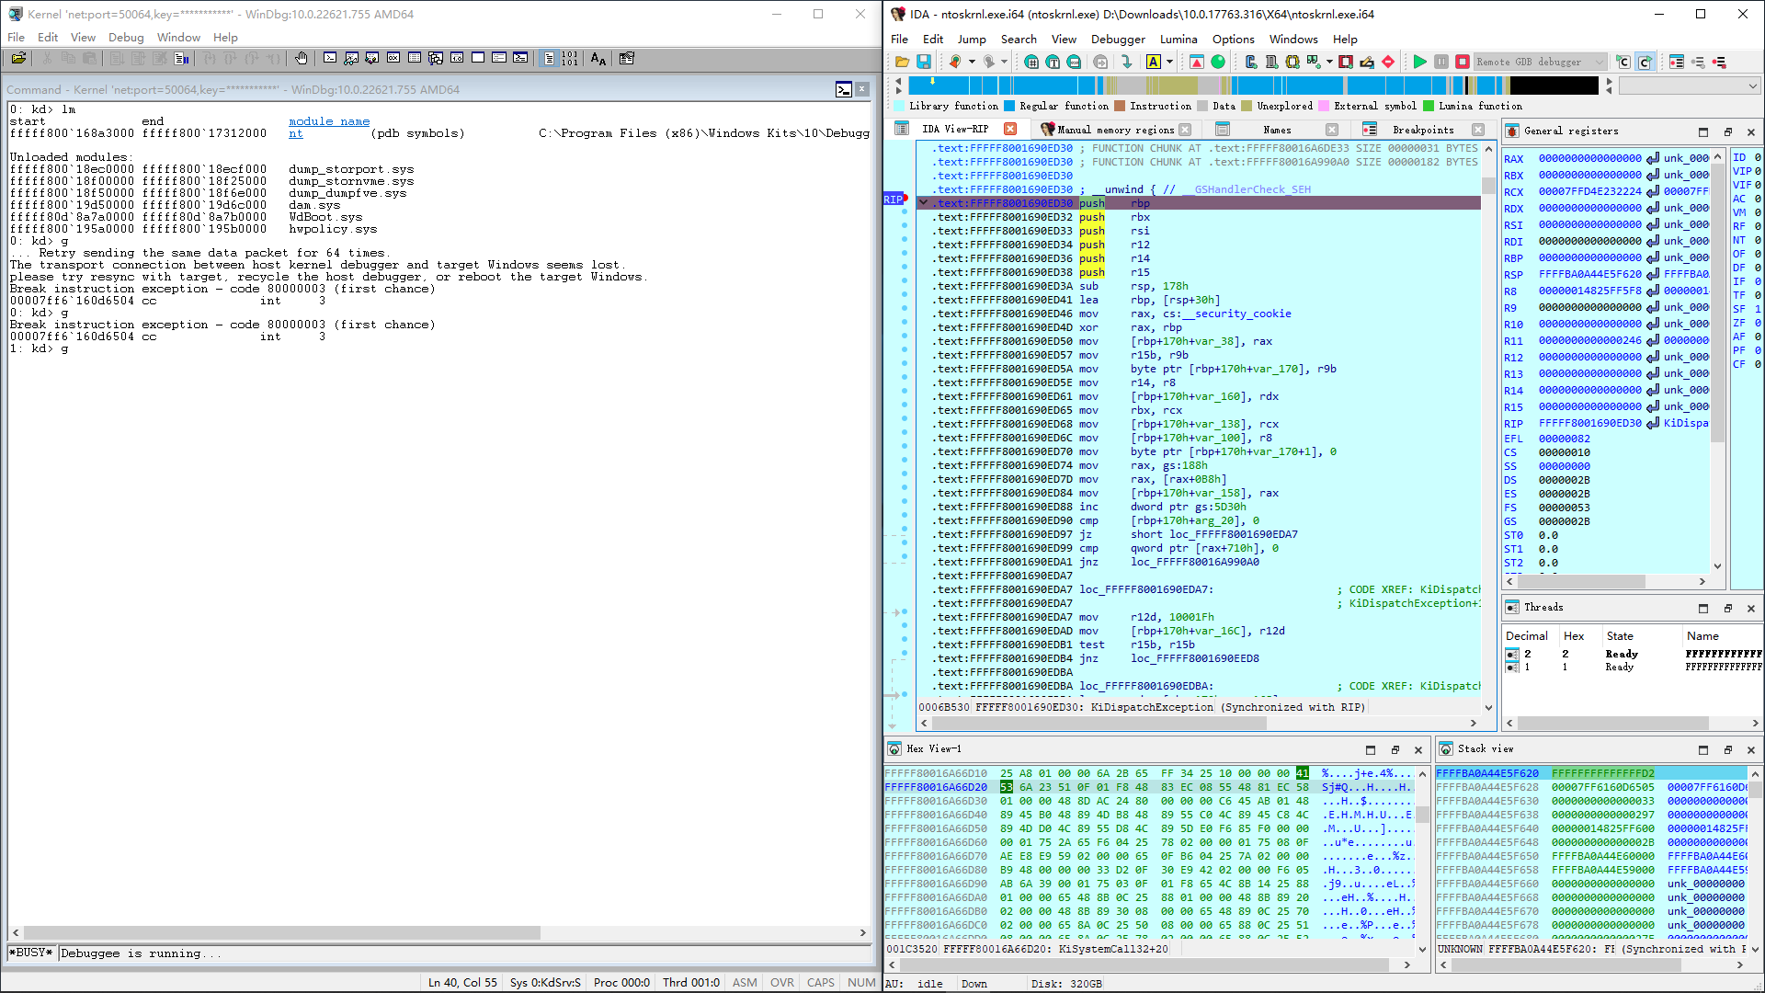This screenshot has height=993, width=1765.
Task: Expand the empty combo box beside navigation band
Action: click(x=1690, y=86)
